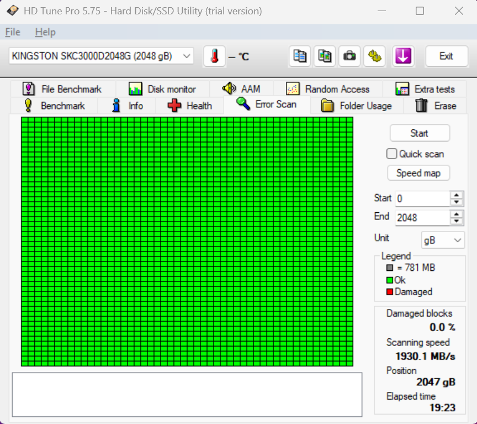Open options with the gears icon

pyautogui.click(x=374, y=56)
